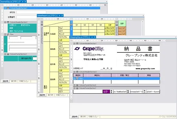Open the tab list dropdown of JournalSlip
The width and height of the screenshot is (177, 119).
(107, 2)
